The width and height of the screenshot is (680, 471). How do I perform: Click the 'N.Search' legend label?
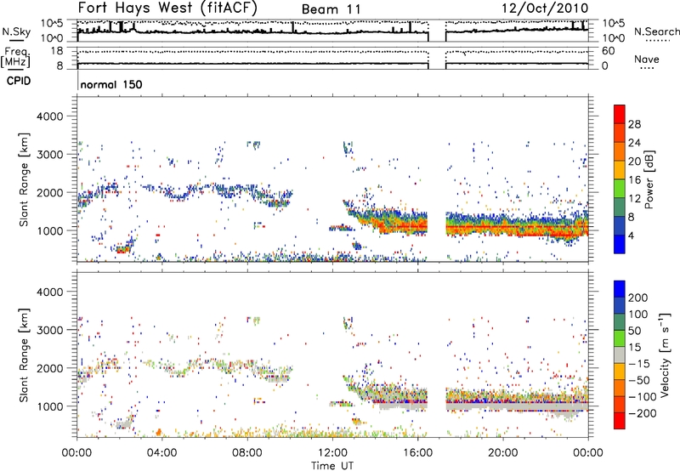click(x=656, y=31)
